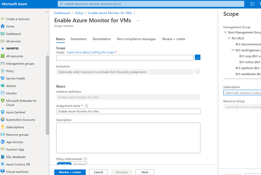
Task: Open the Monitor gauge icon
Action: (x=2, y=93)
